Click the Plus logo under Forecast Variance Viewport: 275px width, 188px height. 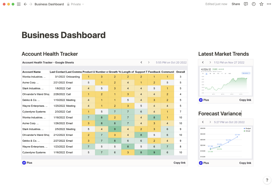(x=201, y=163)
